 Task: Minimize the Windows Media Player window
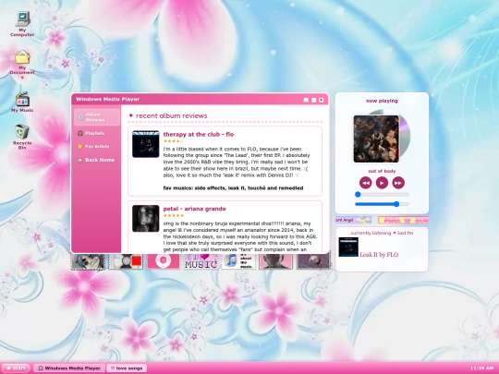(306, 100)
